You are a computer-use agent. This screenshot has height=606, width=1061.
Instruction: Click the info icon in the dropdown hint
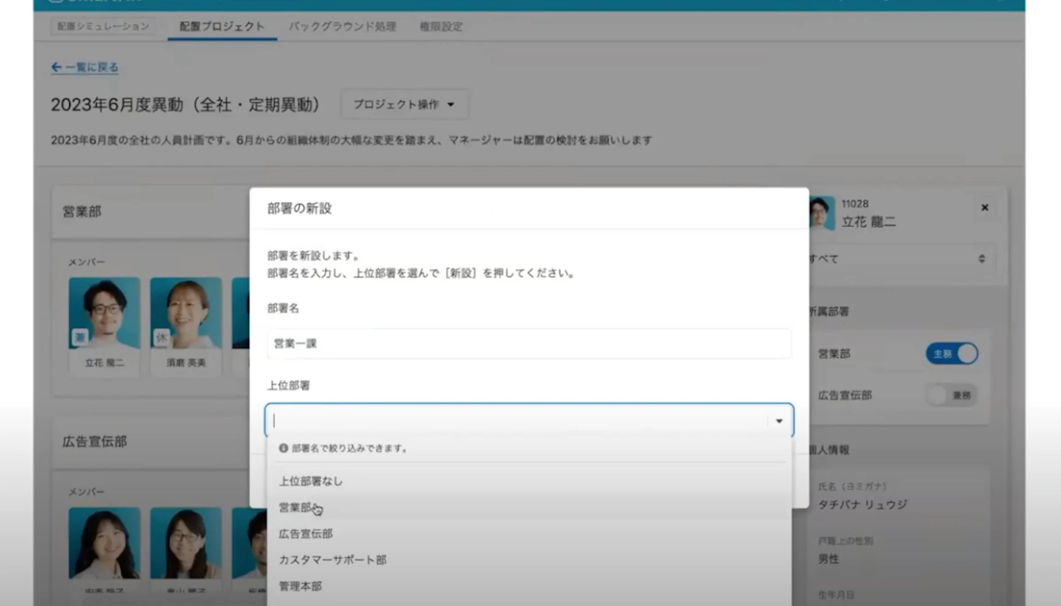[x=283, y=448]
